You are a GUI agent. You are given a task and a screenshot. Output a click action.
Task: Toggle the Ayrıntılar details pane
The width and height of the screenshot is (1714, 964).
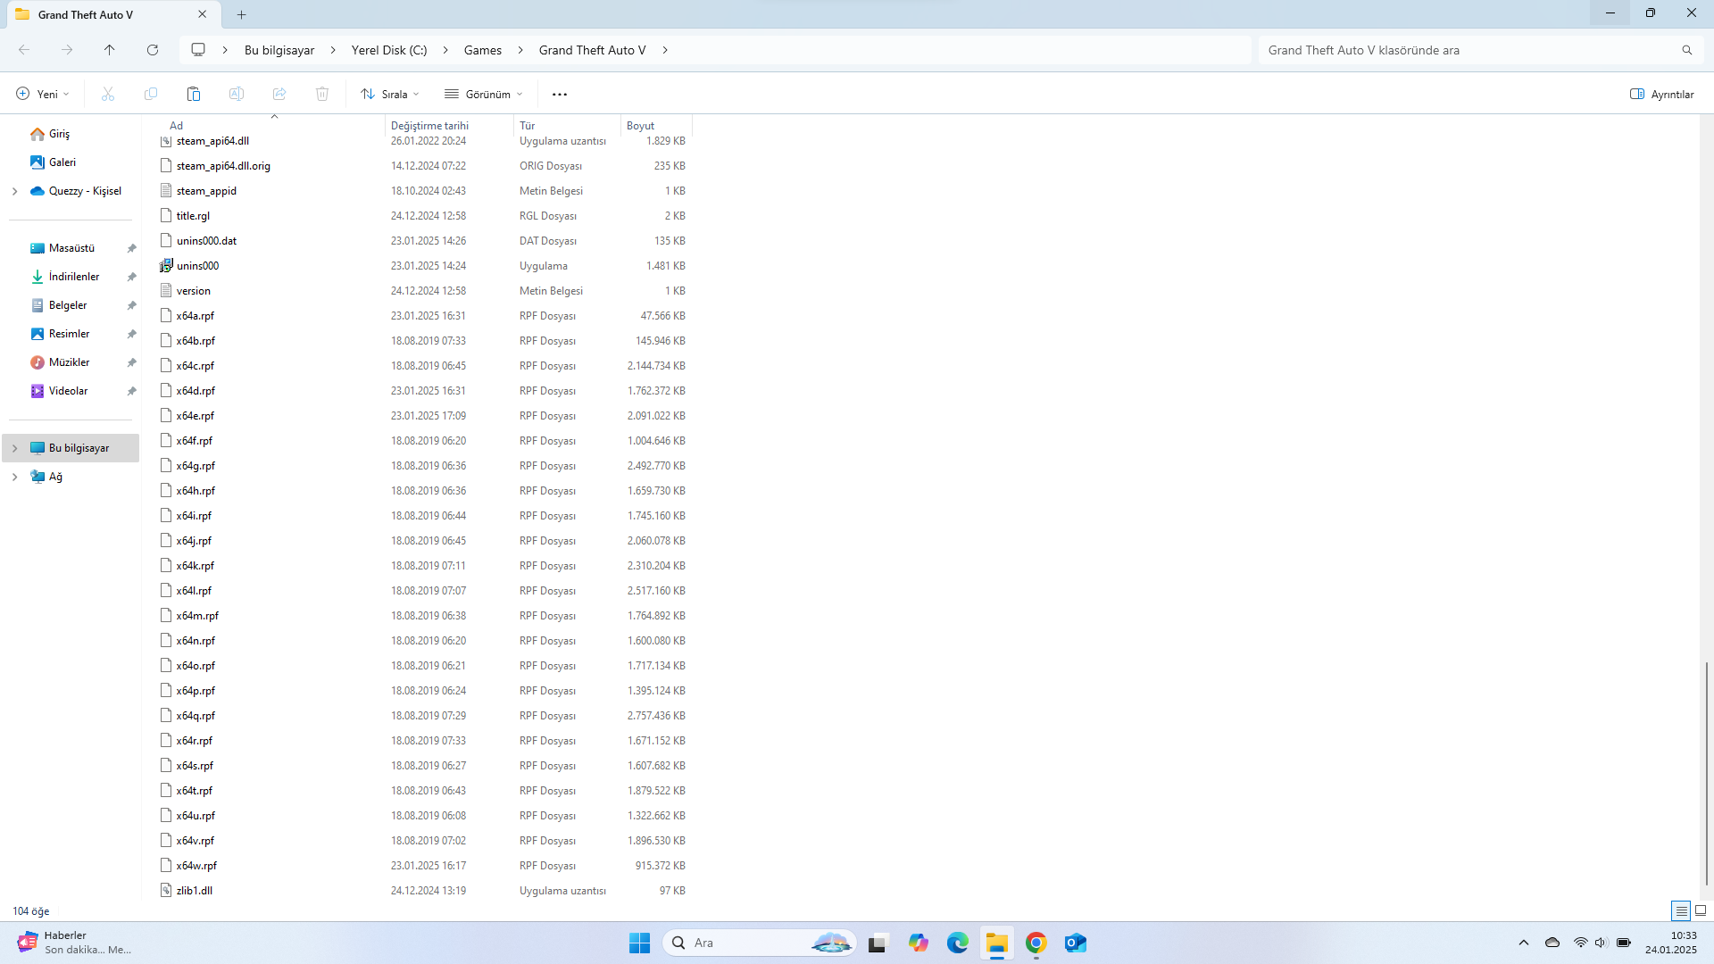coord(1661,94)
